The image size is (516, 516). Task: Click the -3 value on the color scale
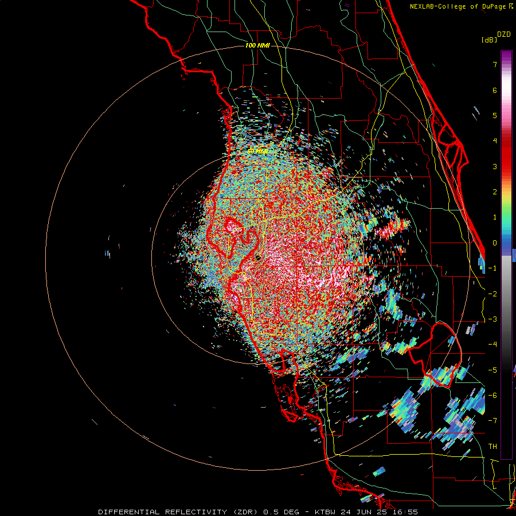[x=492, y=319]
